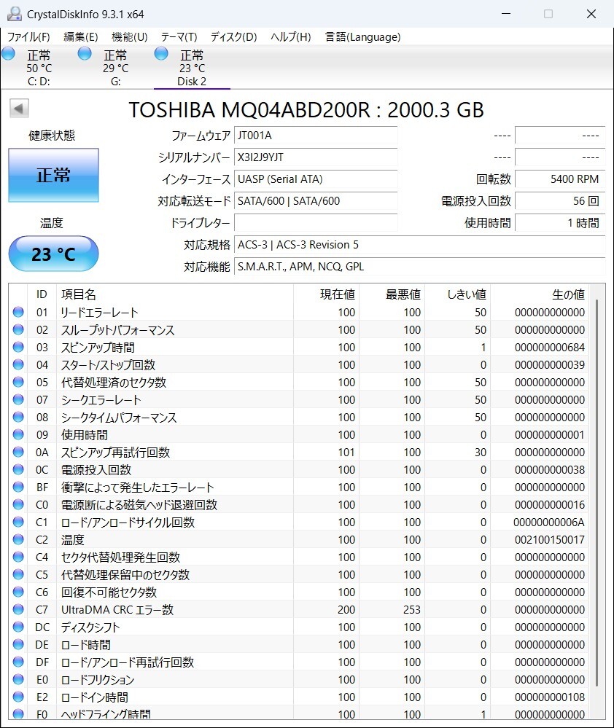Open the テーマ(T) menu
614x728 pixels.
[179, 36]
